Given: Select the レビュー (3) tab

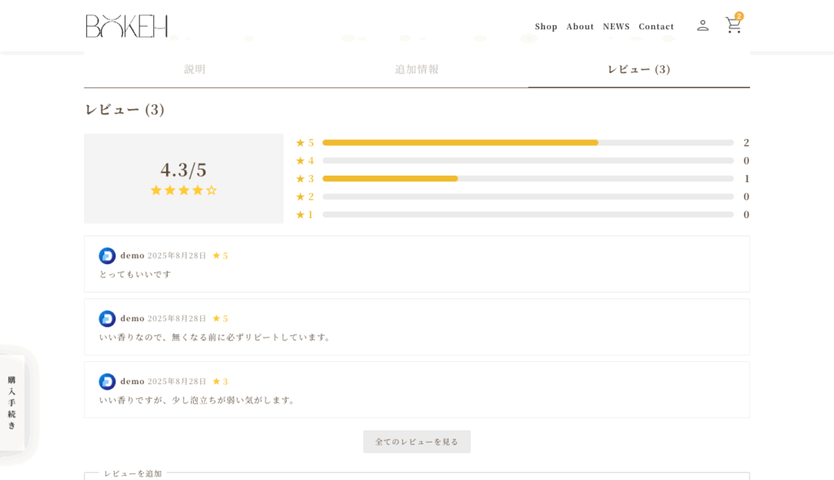Looking at the screenshot, I should [639, 70].
